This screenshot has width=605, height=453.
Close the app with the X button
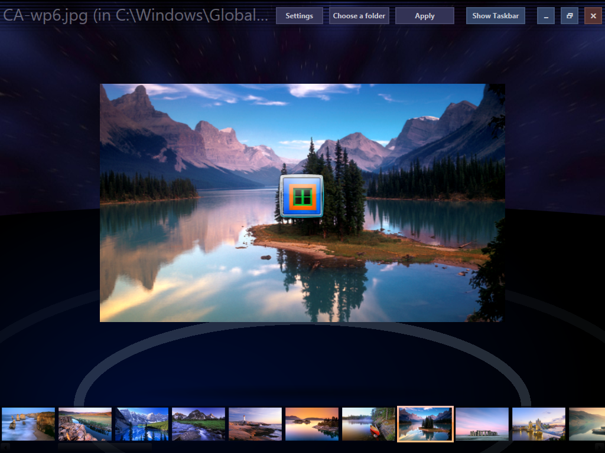click(x=593, y=16)
